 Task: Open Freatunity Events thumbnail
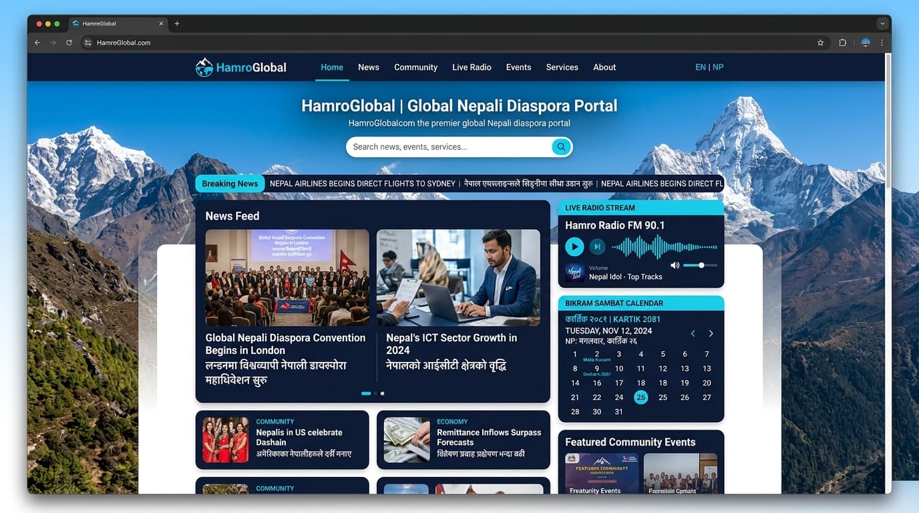point(602,474)
